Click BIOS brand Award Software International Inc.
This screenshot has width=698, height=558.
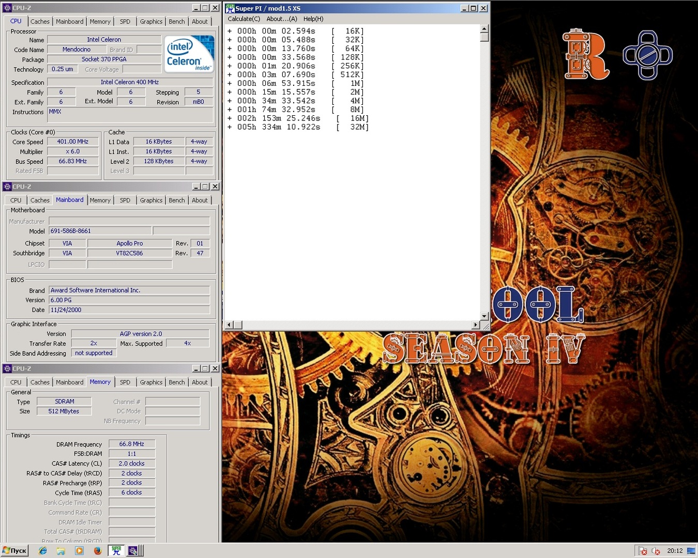(129, 290)
